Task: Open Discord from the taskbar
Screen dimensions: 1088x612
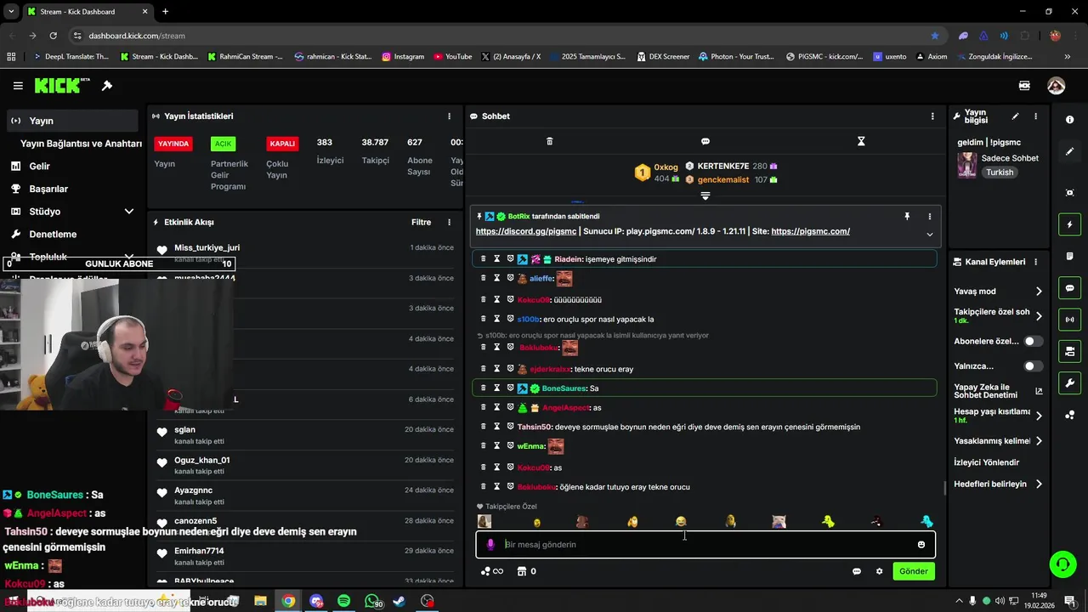Action: (316, 601)
